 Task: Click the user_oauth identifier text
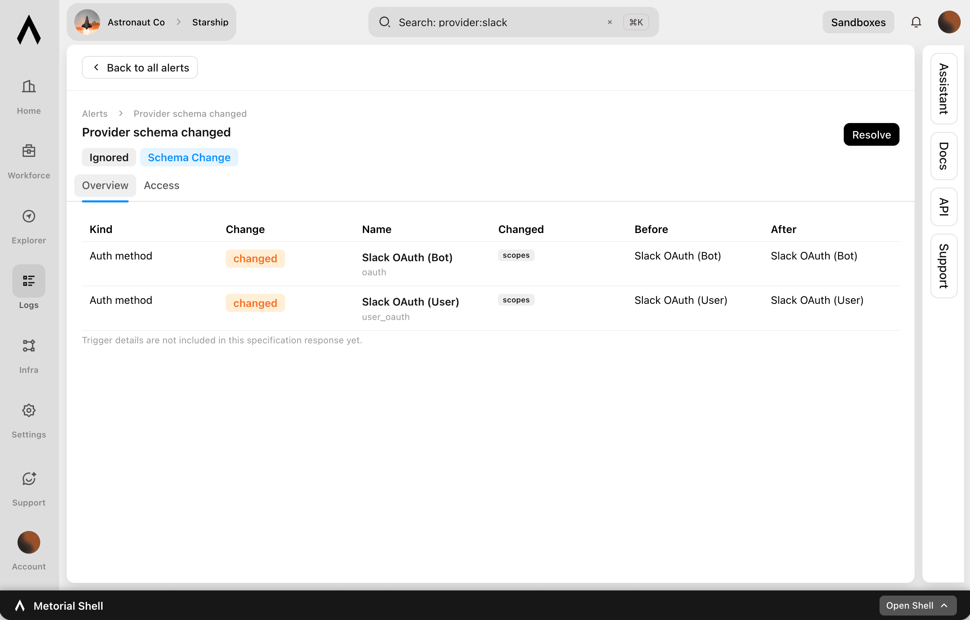pyautogui.click(x=386, y=317)
